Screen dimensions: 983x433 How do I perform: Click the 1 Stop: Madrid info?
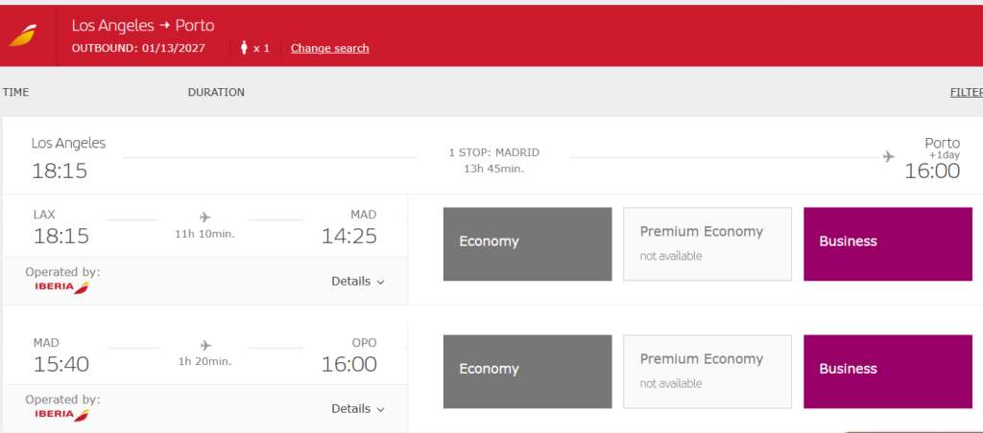[x=494, y=152]
